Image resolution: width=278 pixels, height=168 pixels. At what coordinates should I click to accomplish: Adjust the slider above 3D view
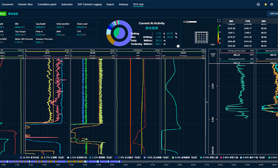(x=188, y=22)
